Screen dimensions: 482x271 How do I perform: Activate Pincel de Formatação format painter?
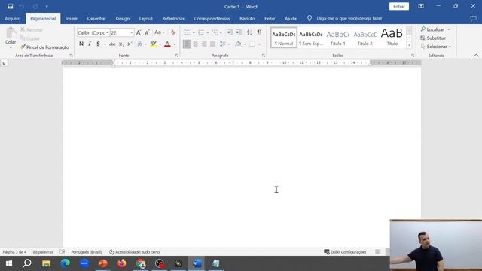[x=44, y=47]
